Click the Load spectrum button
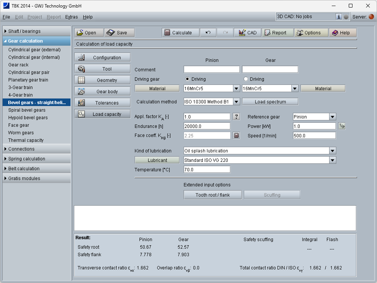 [270, 102]
